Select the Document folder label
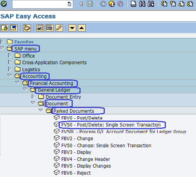This screenshot has height=177, width=196. [x=57, y=104]
